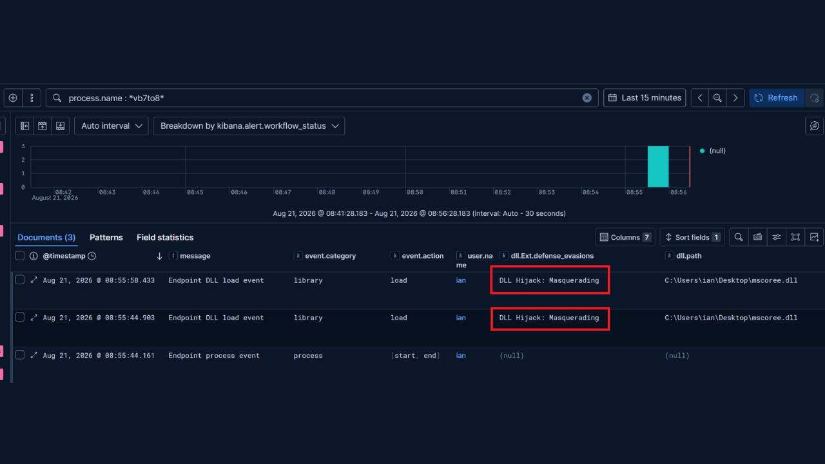The image size is (825, 464).
Task: Open the Last 15 minutes date picker
Action: tap(645, 98)
